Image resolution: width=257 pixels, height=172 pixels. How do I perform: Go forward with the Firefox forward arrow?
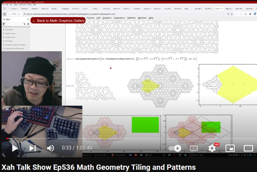coord(241,14)
